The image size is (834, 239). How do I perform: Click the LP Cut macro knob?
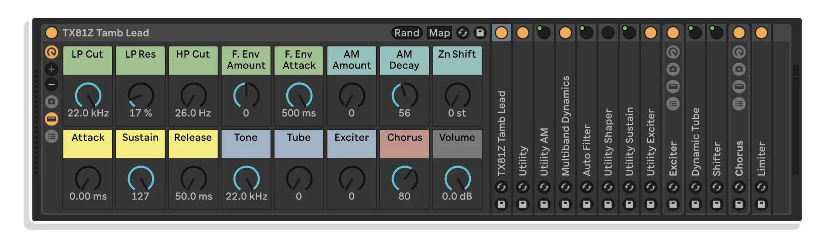click(x=88, y=95)
